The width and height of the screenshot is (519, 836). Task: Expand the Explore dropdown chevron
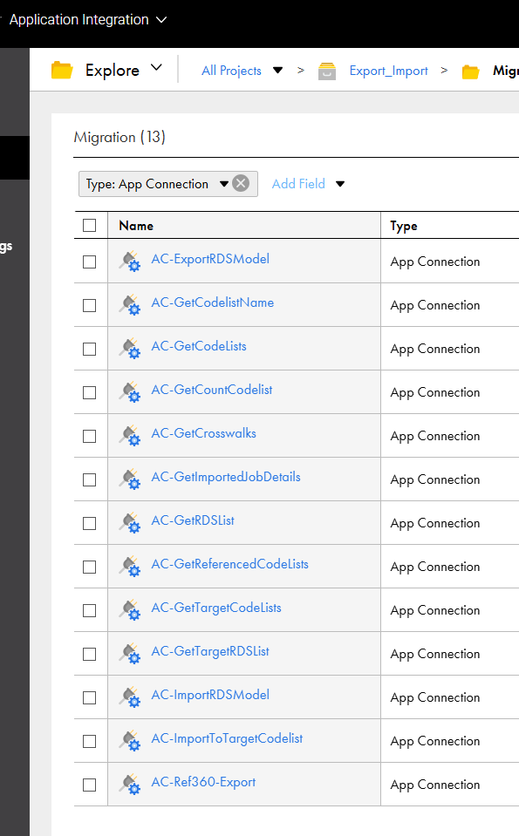pyautogui.click(x=156, y=68)
